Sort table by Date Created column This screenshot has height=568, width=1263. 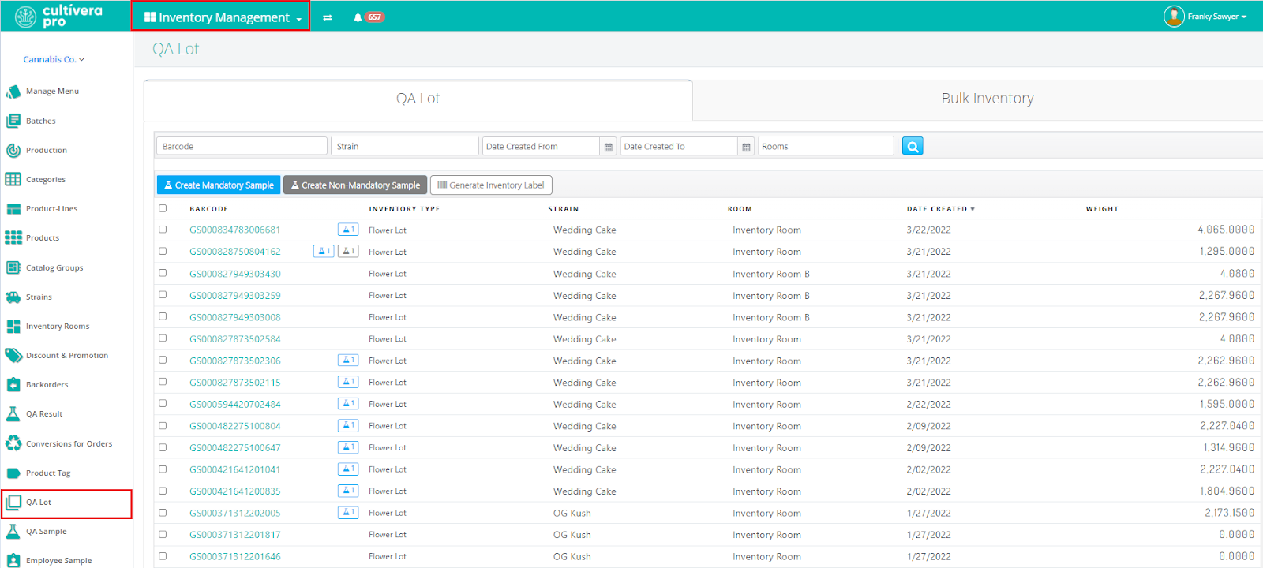pyautogui.click(x=940, y=209)
